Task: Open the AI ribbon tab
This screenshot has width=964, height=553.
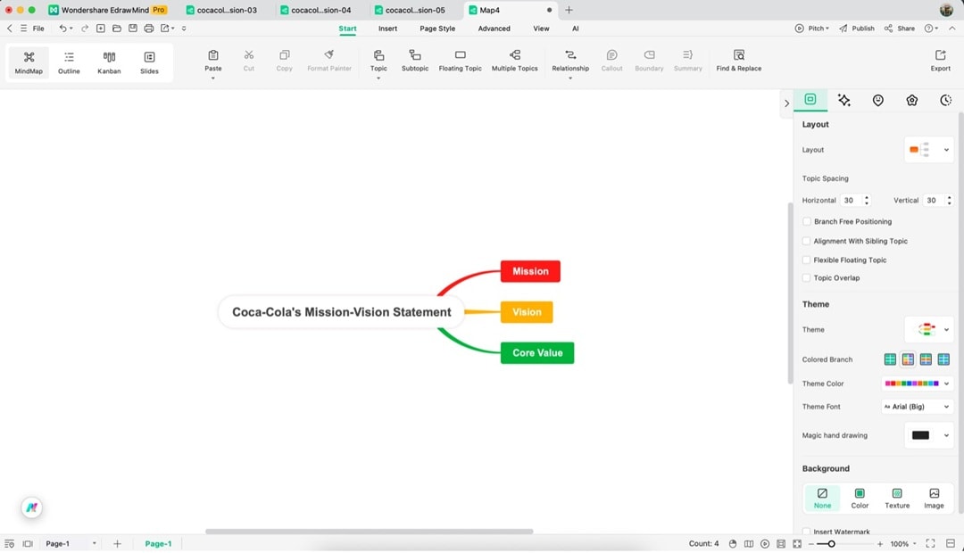Action: [x=576, y=29]
